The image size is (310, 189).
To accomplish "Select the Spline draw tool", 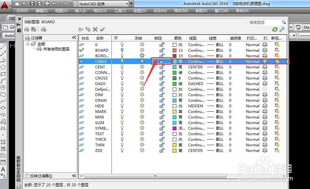I will pyautogui.click(x=3, y=101).
